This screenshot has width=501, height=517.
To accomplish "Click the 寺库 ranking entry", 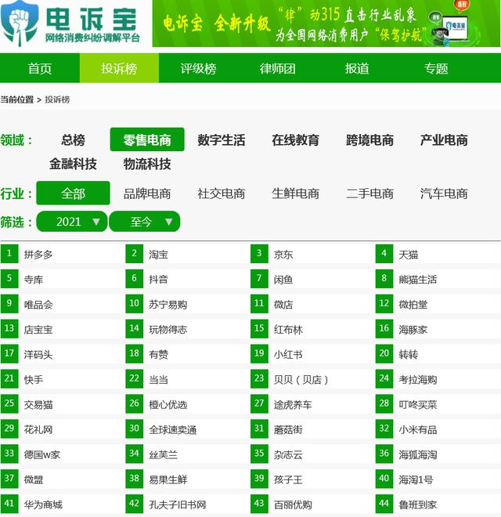I will coord(34,280).
